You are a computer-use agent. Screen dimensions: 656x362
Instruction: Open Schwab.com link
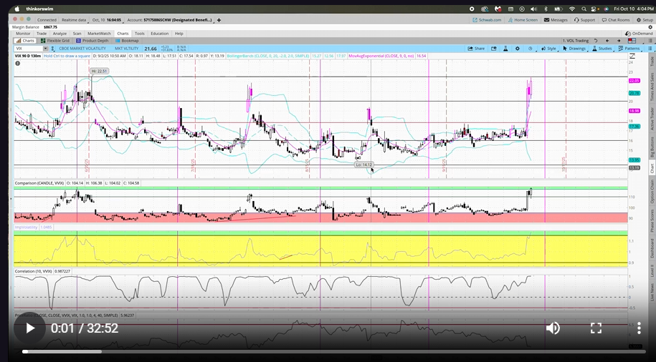pos(485,20)
